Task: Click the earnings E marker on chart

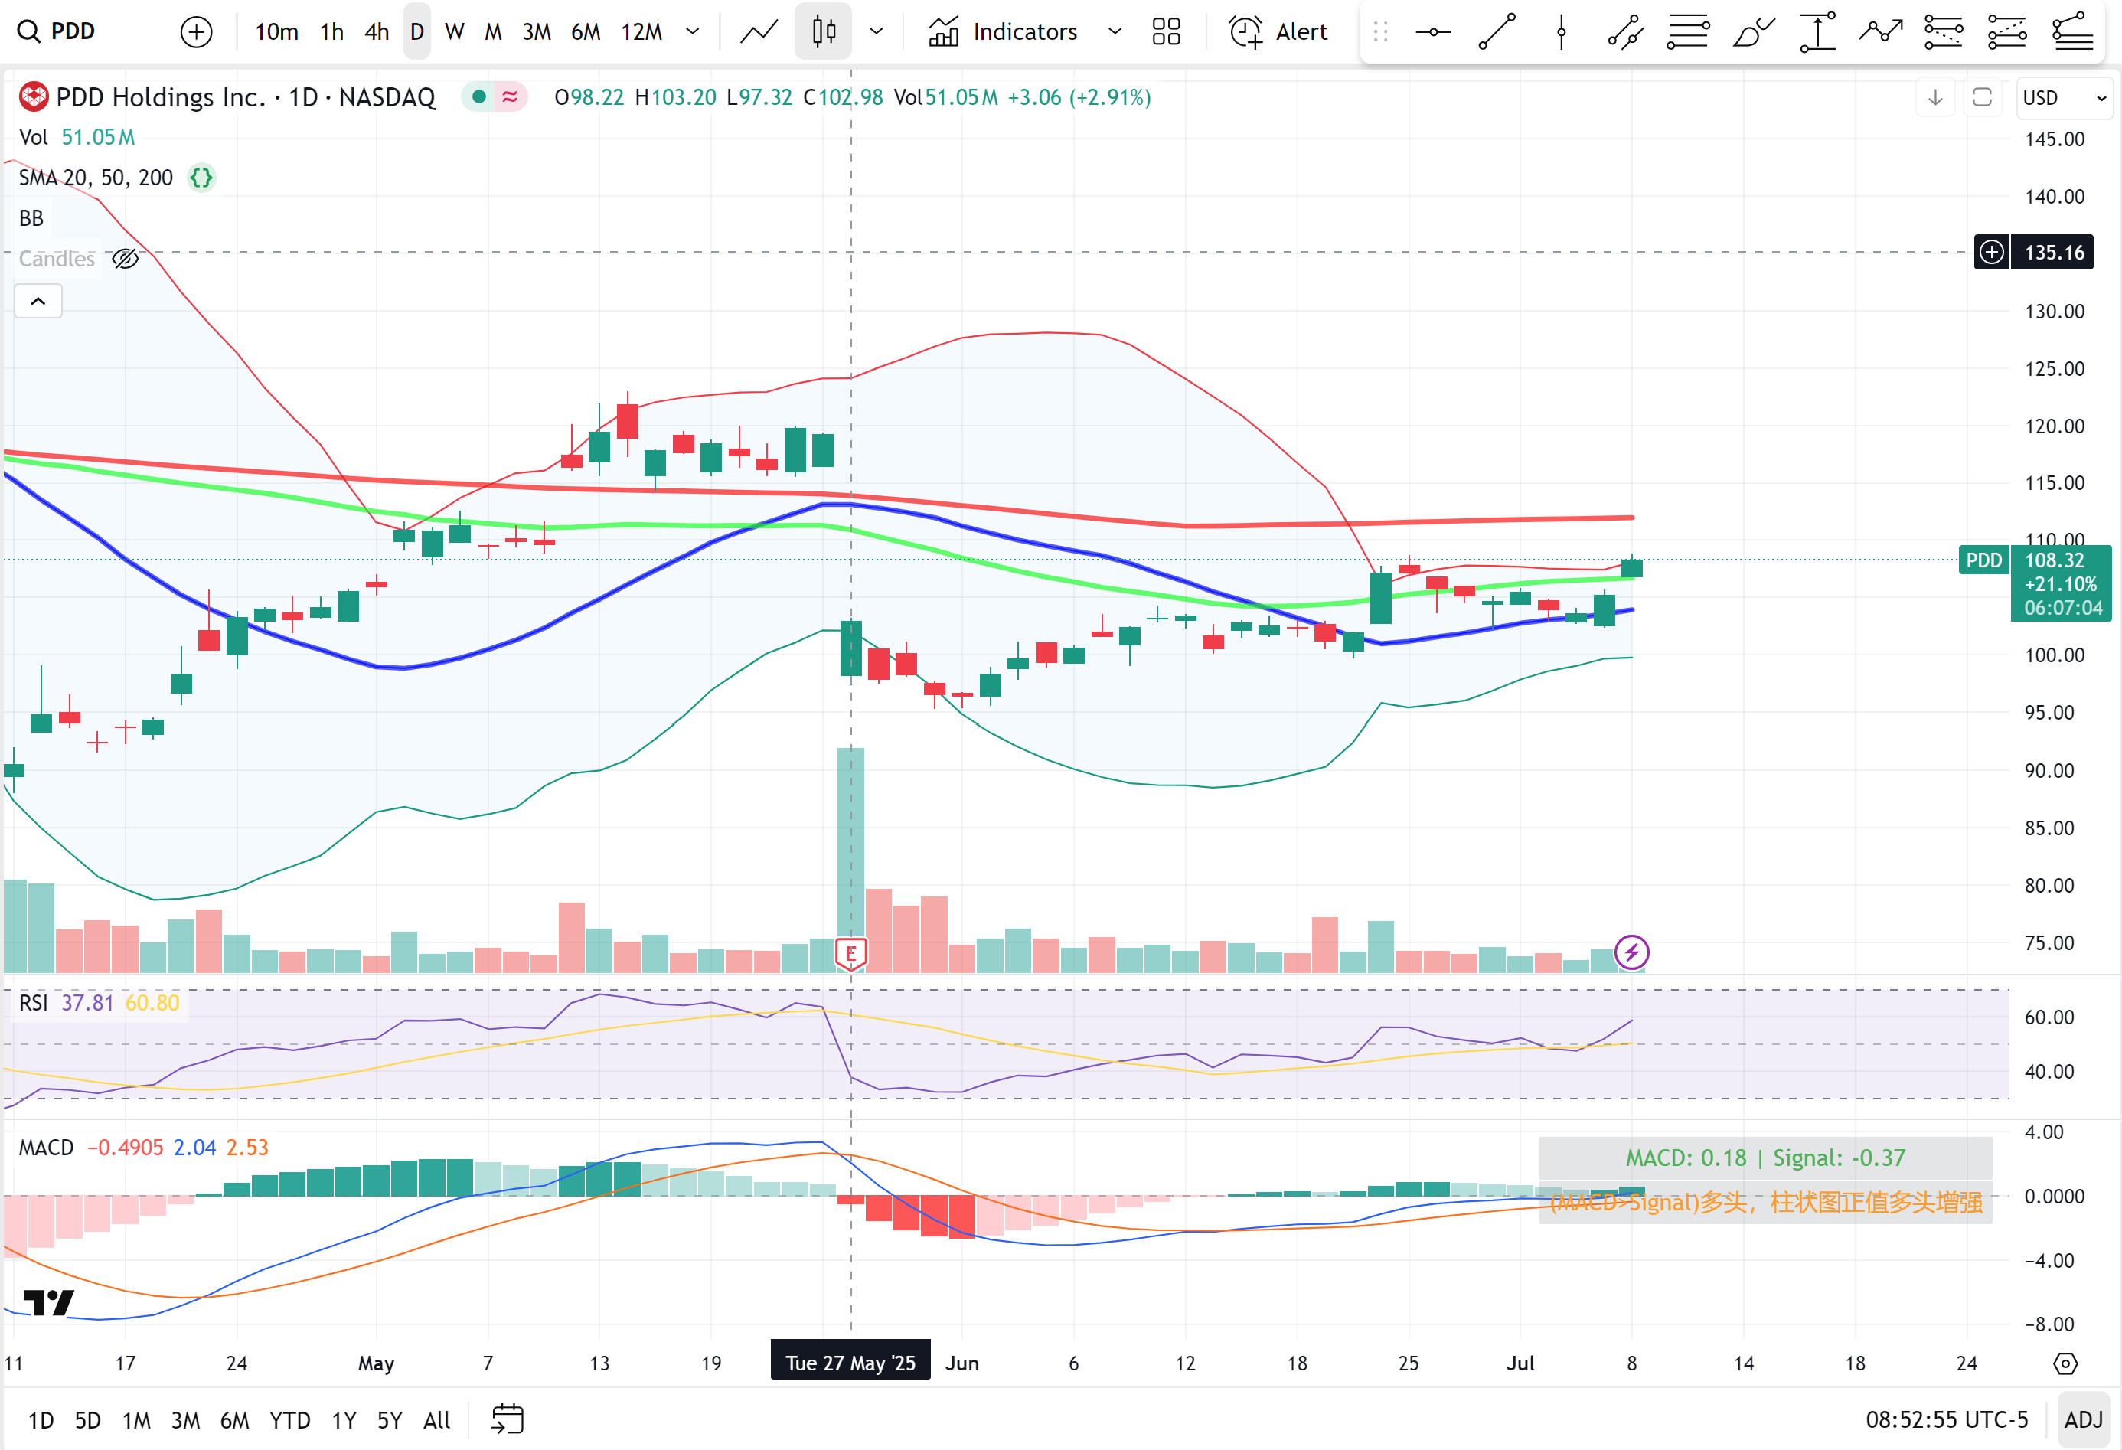Action: click(x=851, y=953)
